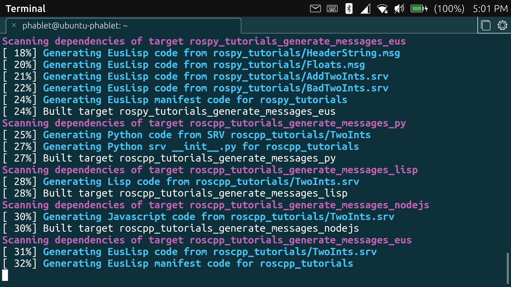Image resolution: width=511 pixels, height=287 pixels.
Task: Click the 32% EusLisp manifest line for roscpp_tutorials
Action: [x=178, y=264]
